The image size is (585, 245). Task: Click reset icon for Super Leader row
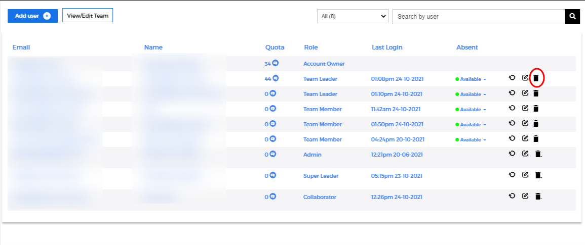point(512,175)
